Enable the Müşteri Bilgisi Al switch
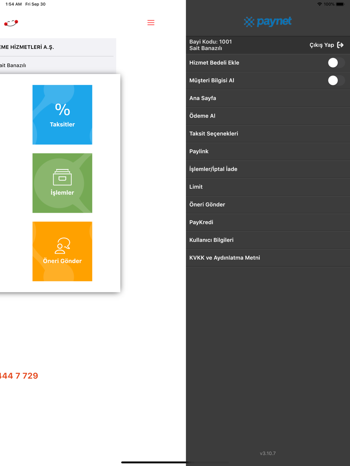Screen dimensions: 350x466 (336, 80)
